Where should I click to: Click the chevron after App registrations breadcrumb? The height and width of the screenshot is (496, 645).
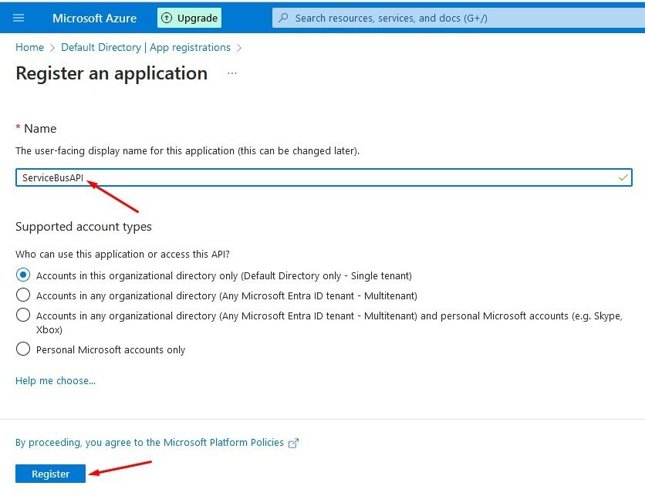click(x=239, y=48)
